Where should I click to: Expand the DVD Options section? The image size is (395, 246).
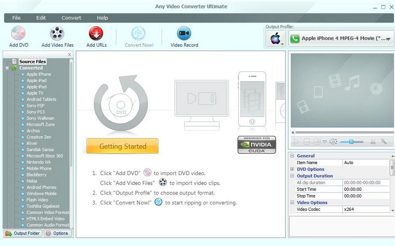click(x=292, y=169)
